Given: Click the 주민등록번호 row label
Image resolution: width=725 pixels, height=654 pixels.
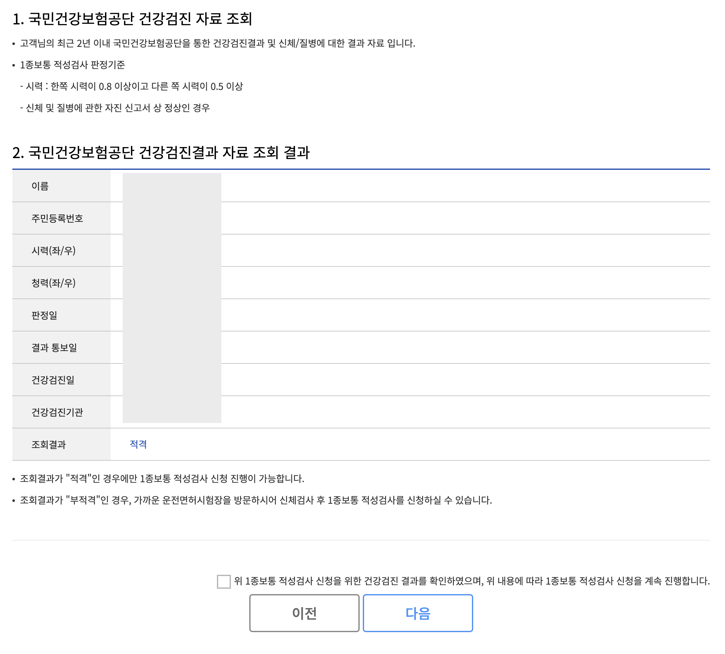Looking at the screenshot, I should pos(57,218).
